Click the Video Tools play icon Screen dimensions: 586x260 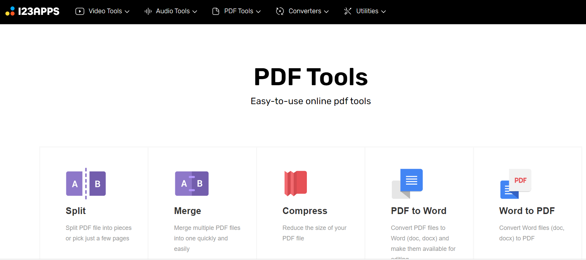coord(80,11)
